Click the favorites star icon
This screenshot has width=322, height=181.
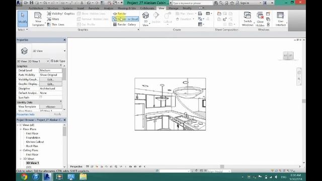coord(232,3)
